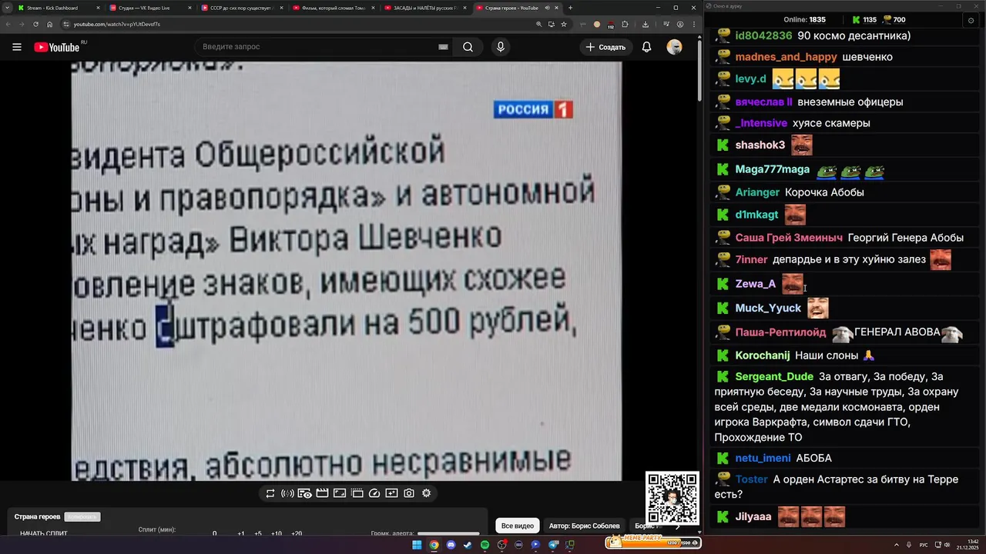
Task: Click the video-with-eye icon in overlay toolbar
Action: tap(304, 493)
